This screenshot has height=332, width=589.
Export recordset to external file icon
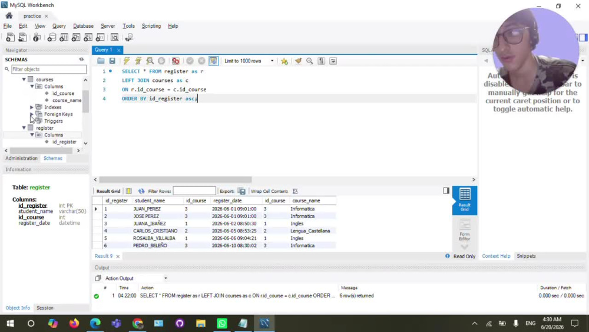[242, 191]
